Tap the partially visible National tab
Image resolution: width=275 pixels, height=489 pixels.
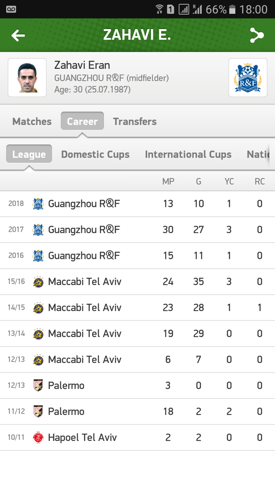pyautogui.click(x=257, y=154)
